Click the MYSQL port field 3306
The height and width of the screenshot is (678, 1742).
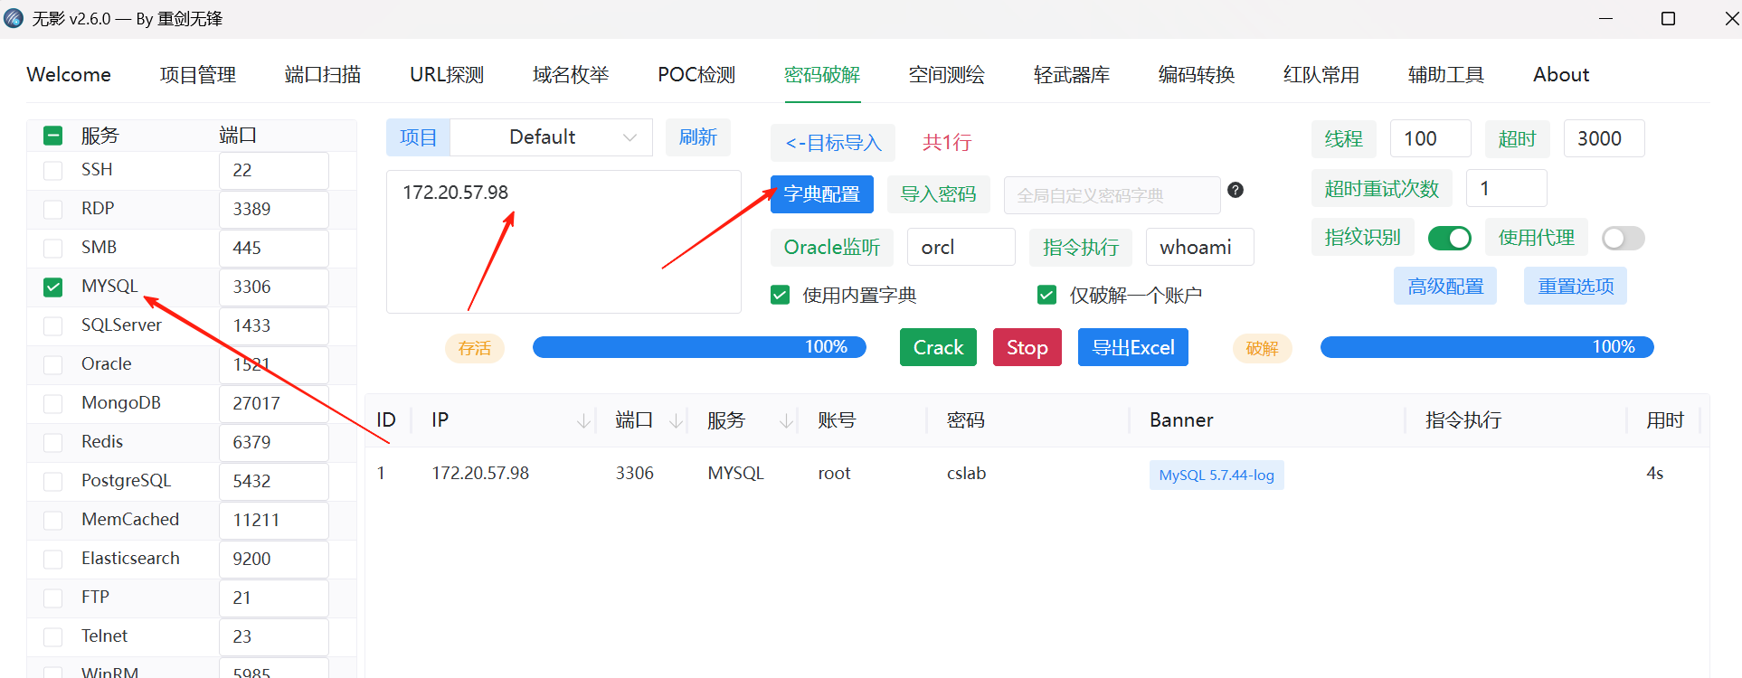[274, 287]
